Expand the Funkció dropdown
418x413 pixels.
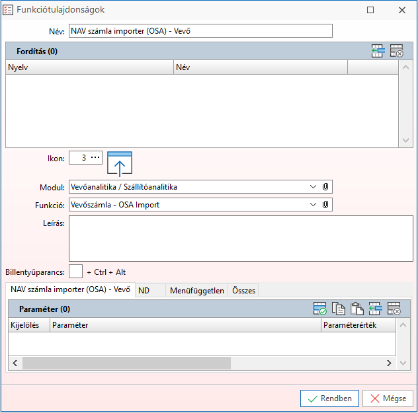click(313, 204)
